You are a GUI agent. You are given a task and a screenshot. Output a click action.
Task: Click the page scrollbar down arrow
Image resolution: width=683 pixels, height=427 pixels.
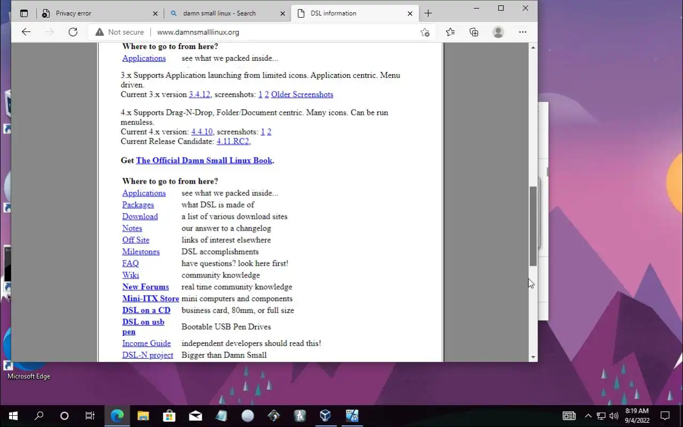click(533, 357)
